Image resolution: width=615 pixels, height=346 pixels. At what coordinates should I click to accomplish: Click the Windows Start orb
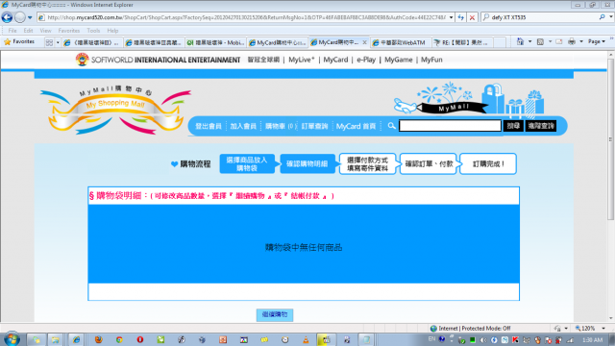coord(12,339)
